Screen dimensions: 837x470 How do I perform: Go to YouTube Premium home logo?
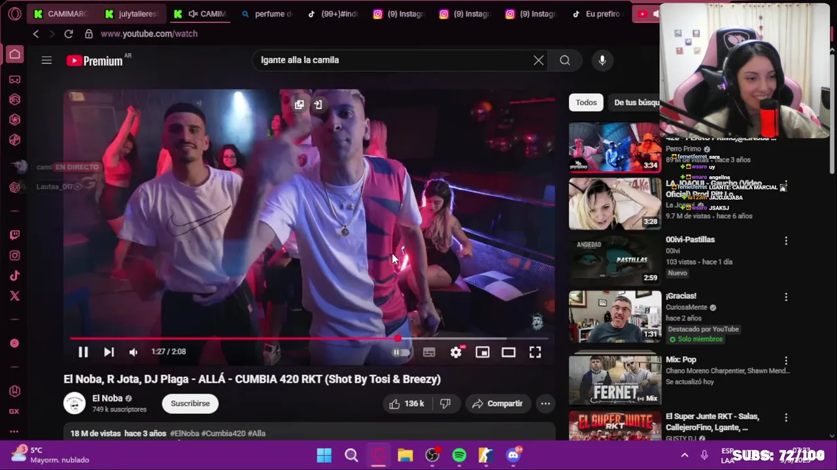[x=95, y=61]
